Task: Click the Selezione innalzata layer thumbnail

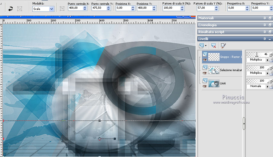Action: (214, 70)
